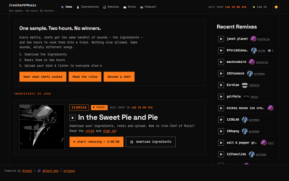Viewport: 289px width, 181px height.
Task: Click the golfhole track title
Action: coord(234,97)
